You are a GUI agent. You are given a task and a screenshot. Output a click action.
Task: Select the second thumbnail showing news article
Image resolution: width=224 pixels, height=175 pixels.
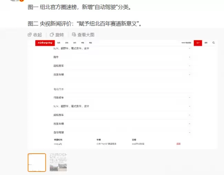pos(58,162)
